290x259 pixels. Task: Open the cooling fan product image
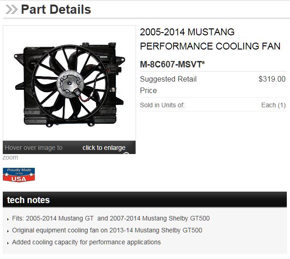tap(69, 83)
